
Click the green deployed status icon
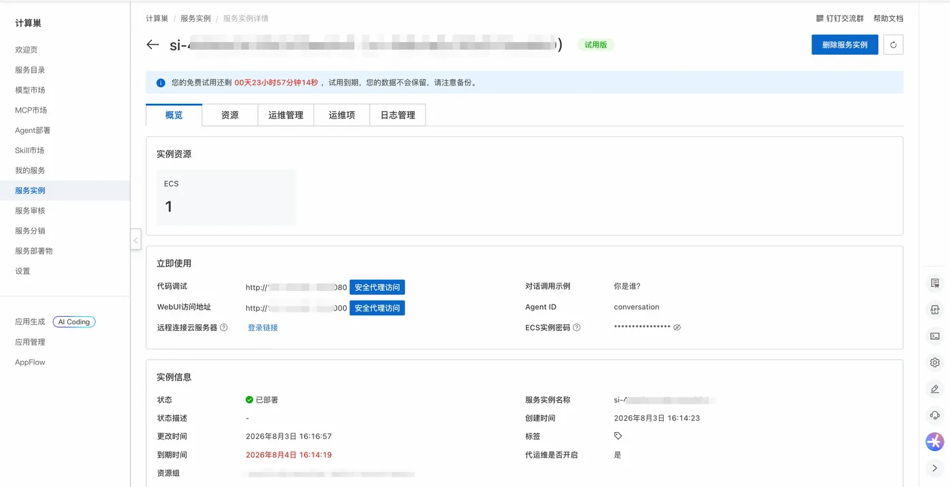(249, 400)
